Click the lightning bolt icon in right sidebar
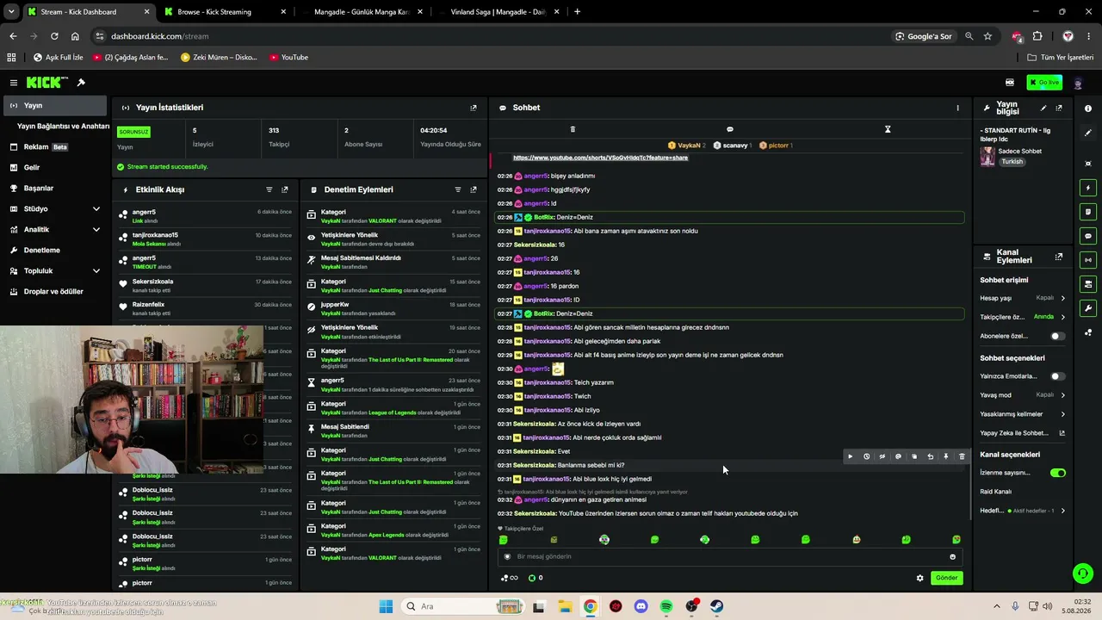1102x620 pixels. pyautogui.click(x=1088, y=188)
